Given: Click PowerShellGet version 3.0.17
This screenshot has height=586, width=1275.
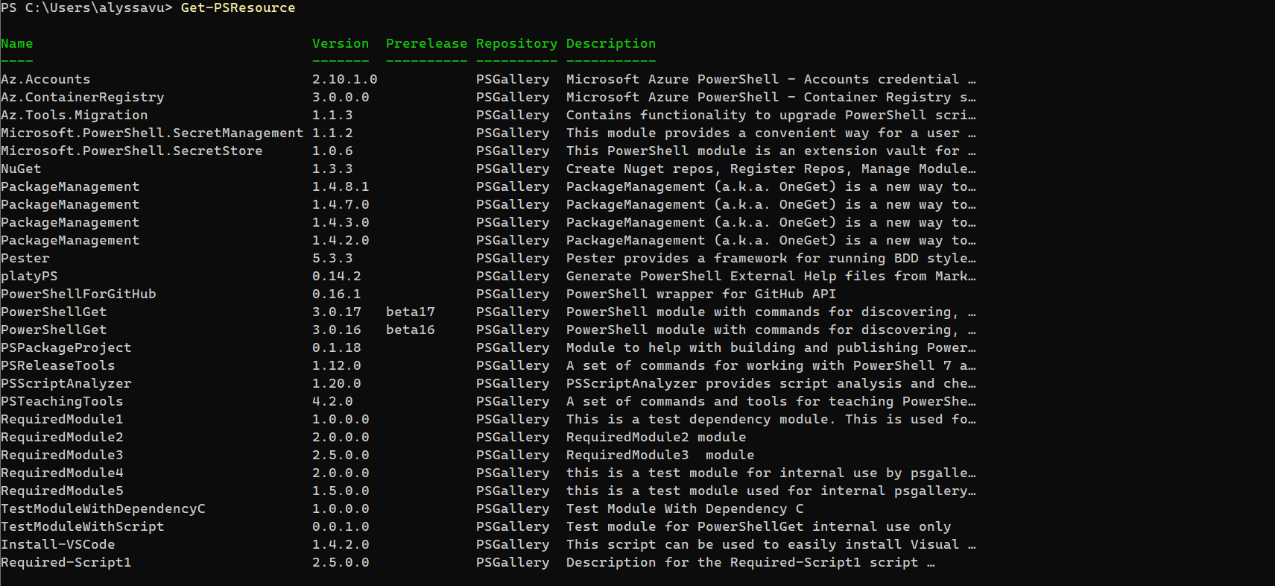Looking at the screenshot, I should (x=337, y=312).
